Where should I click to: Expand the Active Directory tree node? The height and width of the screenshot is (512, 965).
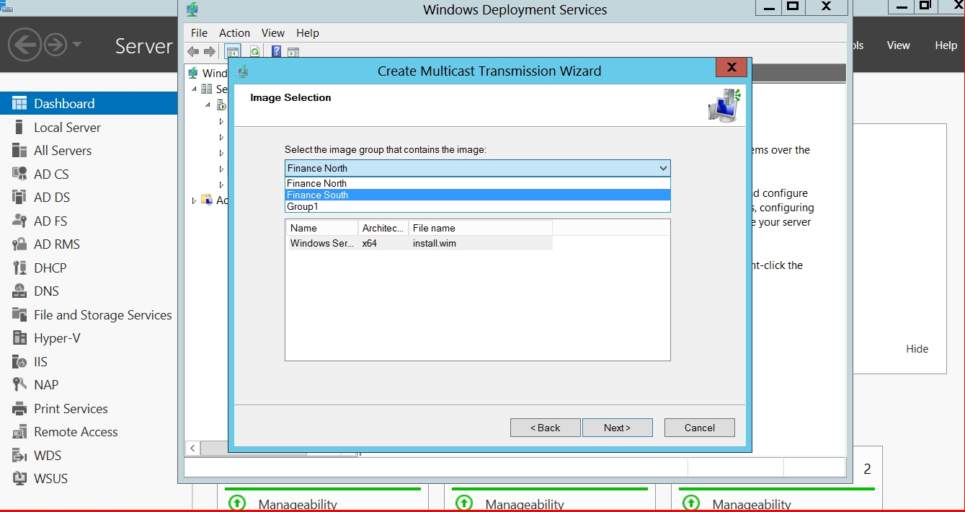pos(194,200)
